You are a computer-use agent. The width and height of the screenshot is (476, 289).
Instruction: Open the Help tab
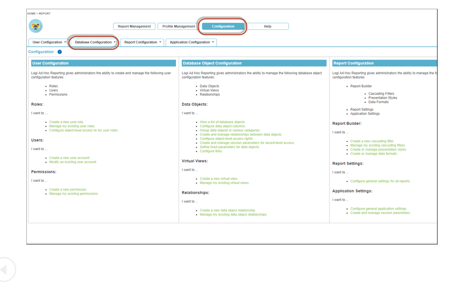click(267, 26)
